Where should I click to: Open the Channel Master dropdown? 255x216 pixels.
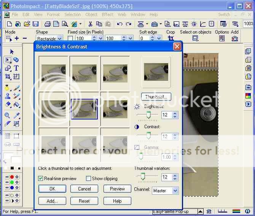pos(175,190)
